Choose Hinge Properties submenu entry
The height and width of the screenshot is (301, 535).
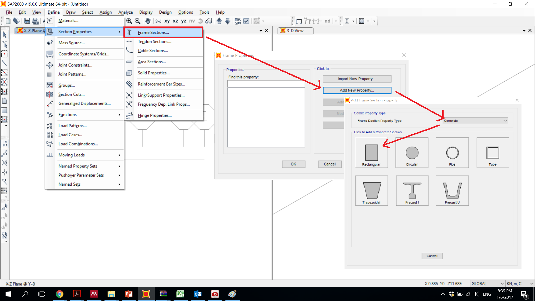coord(164,115)
